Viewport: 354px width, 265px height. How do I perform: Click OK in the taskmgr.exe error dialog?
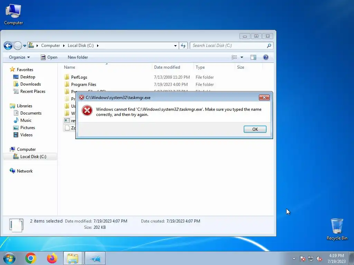255,129
